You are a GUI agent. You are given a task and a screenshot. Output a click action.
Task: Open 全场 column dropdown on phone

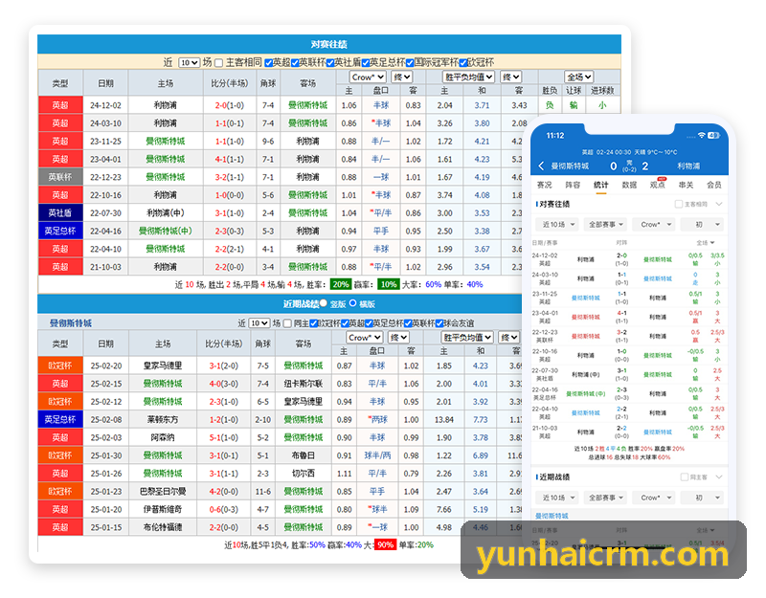click(x=706, y=243)
